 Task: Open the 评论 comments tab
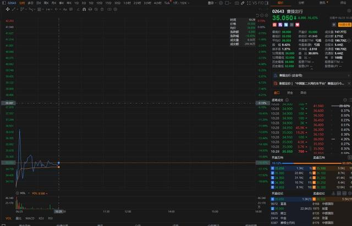pyautogui.click(x=343, y=3)
